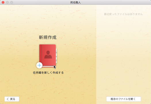Click the person silhouette on the book cover
151x104 pixels.
point(48,55)
